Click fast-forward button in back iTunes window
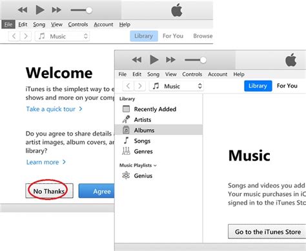Image resolution: width=306 pixels, height=251 pixels. 56,10
